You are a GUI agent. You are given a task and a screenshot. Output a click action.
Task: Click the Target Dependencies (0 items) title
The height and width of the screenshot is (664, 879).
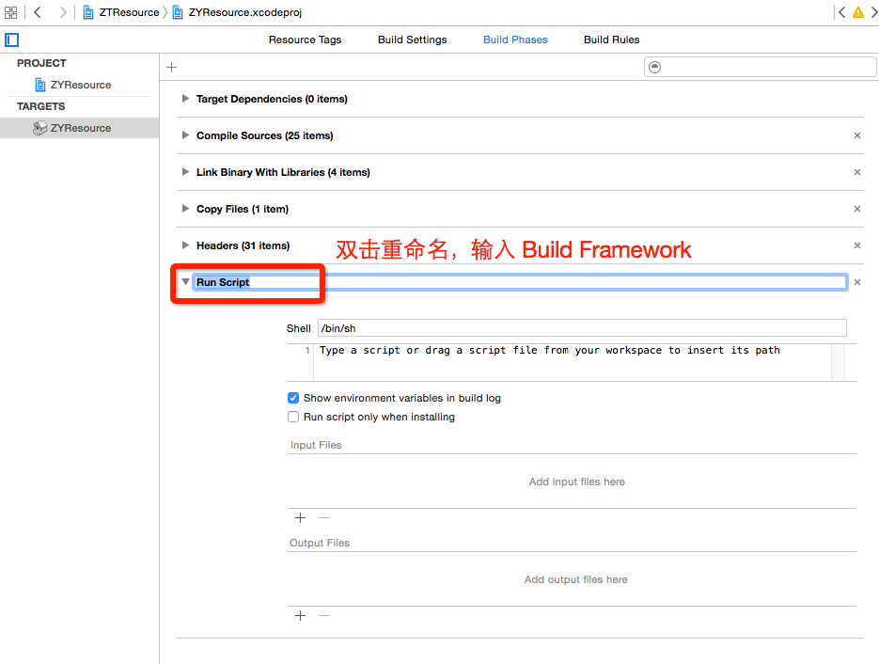[x=272, y=99]
